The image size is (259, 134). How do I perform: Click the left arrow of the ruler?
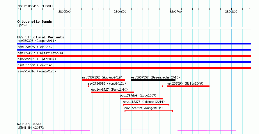tap(18, 9)
